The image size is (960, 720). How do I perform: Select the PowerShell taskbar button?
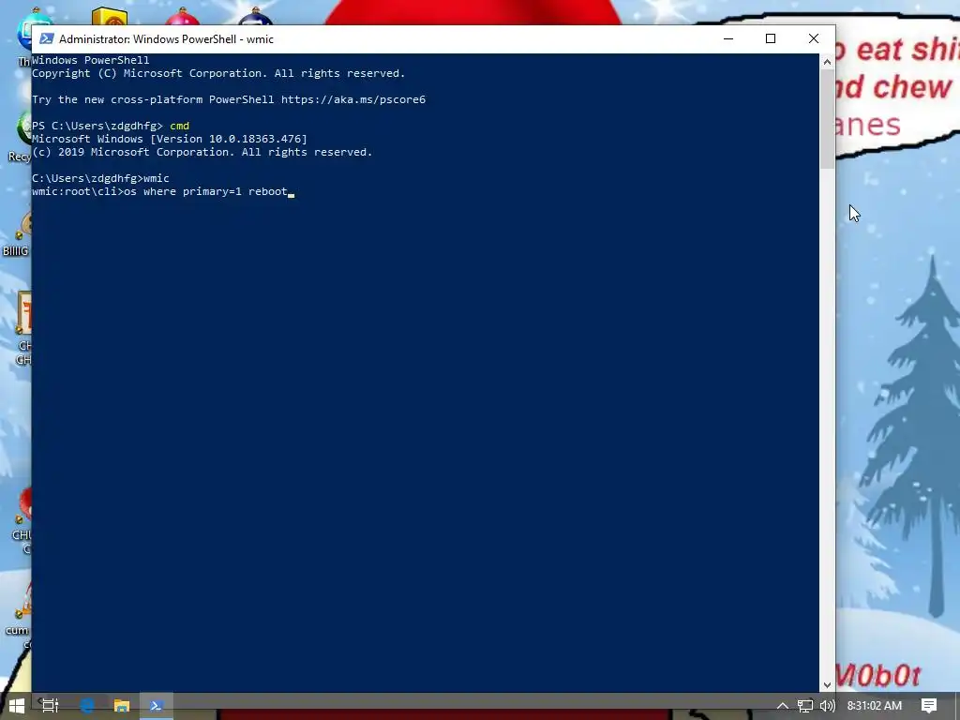coord(157,706)
